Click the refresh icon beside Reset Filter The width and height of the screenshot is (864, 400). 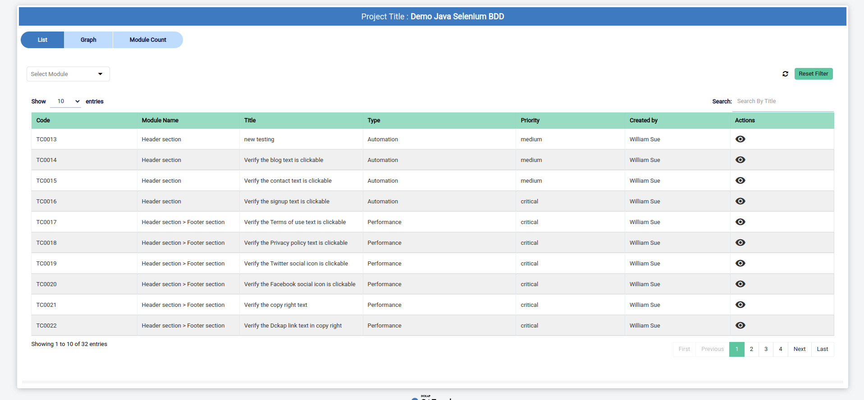point(785,74)
